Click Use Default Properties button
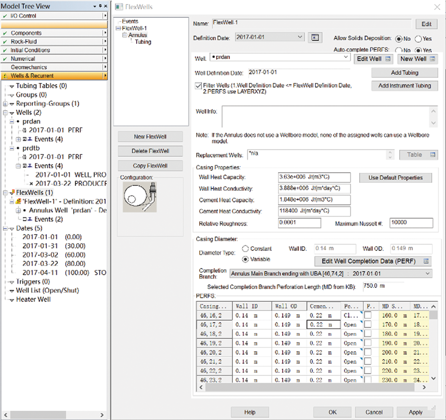The image size is (446, 420). tap(395, 178)
